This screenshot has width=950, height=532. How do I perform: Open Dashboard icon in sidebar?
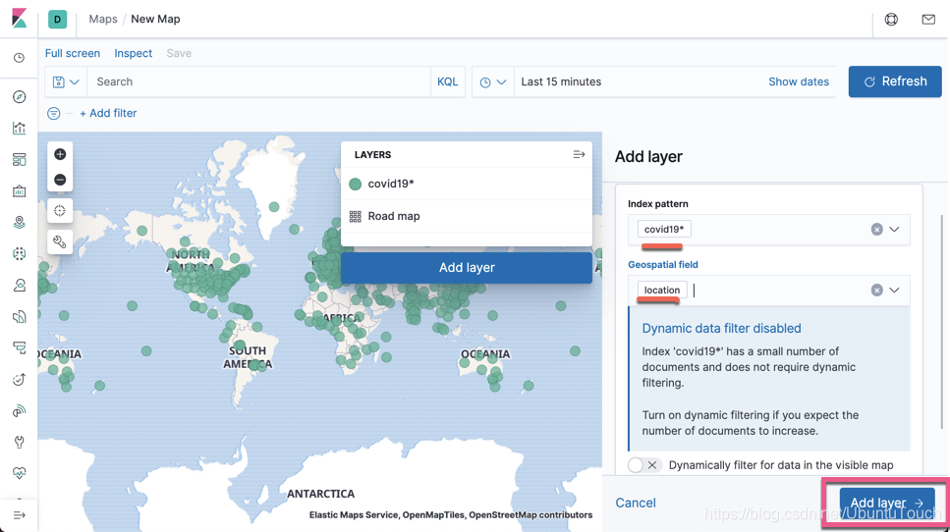click(20, 160)
